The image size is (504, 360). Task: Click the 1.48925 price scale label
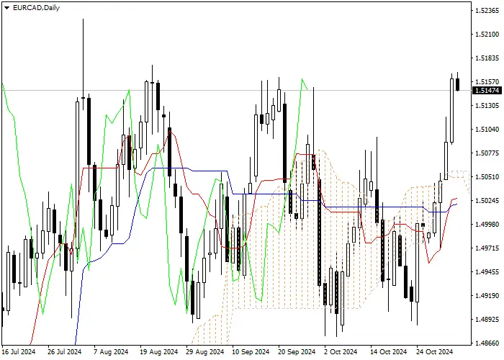pyautogui.click(x=487, y=320)
